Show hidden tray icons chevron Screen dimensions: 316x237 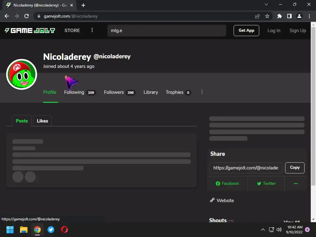263,230
